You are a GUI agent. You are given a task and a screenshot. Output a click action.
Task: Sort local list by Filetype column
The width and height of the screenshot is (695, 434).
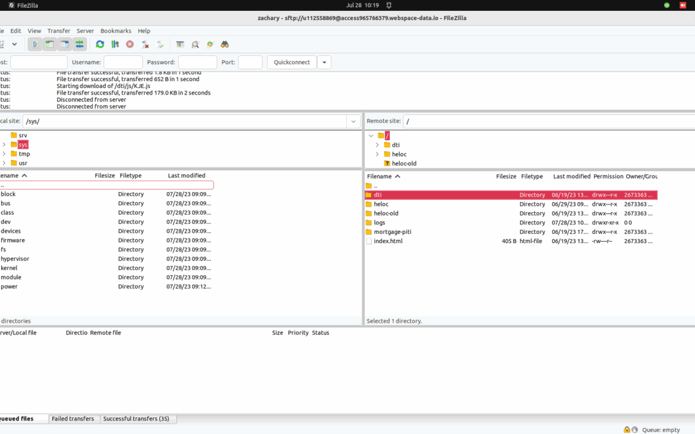tap(131, 176)
